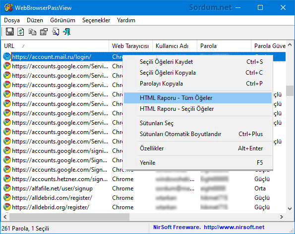Click the vertical scrollbar thumb
The height and width of the screenshot is (234, 295).
[x=290, y=91]
